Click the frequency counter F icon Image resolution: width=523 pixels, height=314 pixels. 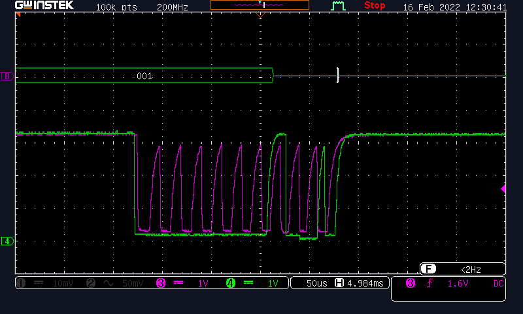coord(428,269)
